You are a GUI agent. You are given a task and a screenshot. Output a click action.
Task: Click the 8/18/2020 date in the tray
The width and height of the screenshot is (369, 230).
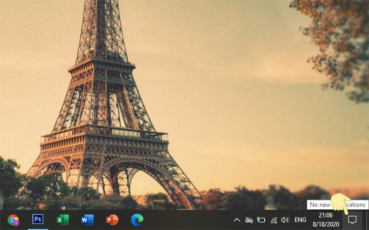coord(326,224)
